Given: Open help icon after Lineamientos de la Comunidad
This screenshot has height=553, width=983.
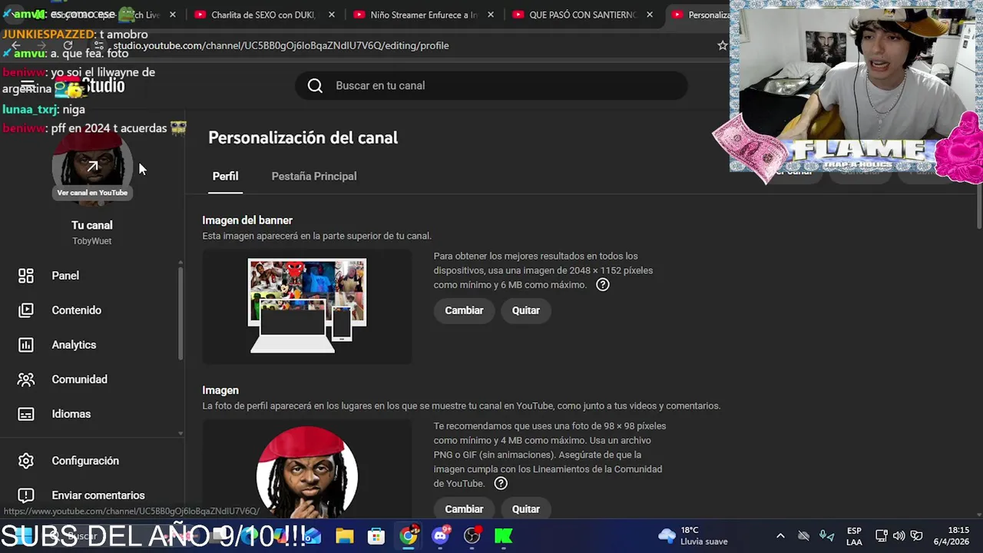Looking at the screenshot, I should click(x=501, y=483).
